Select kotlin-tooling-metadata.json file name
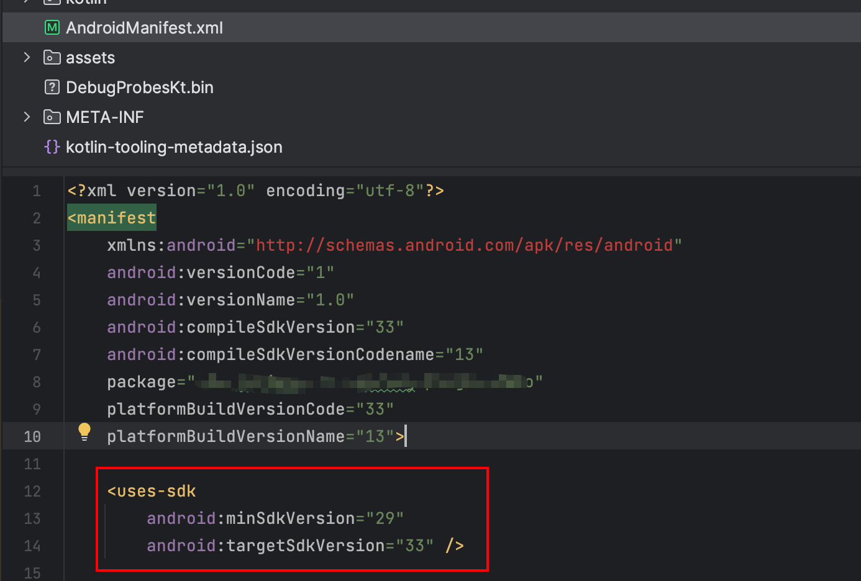 (x=174, y=147)
